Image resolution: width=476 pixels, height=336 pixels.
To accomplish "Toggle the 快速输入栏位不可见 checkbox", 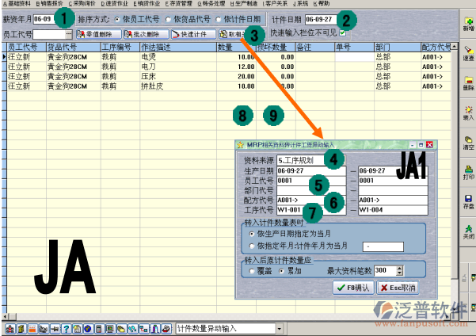I will [x=342, y=33].
